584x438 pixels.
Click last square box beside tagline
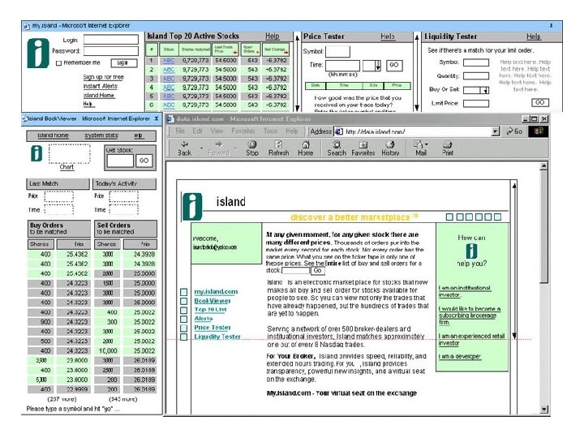coord(497,217)
